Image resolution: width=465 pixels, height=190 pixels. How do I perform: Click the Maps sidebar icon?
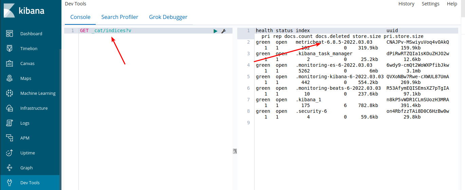10,78
